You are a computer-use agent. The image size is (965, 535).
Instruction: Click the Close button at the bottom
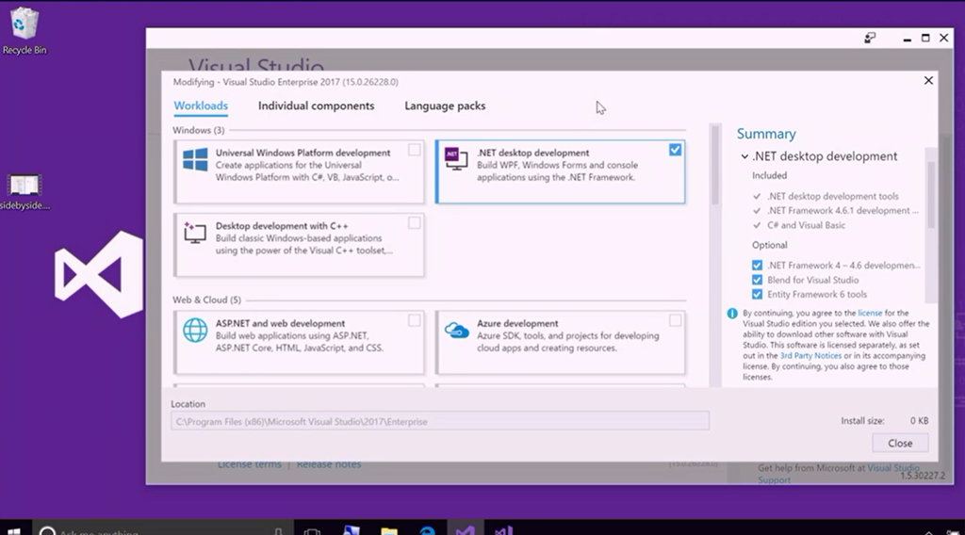click(899, 443)
